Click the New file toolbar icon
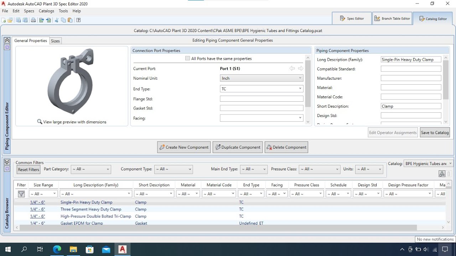 coord(4,20)
